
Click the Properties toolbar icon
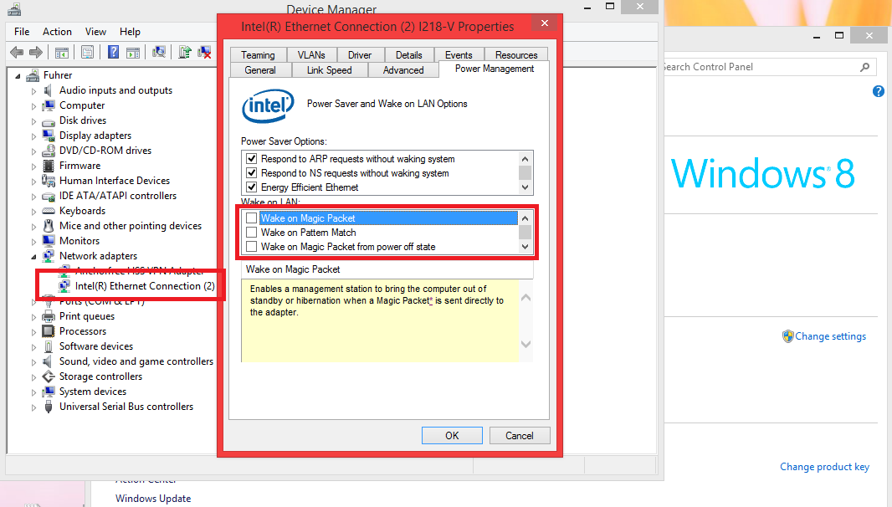point(87,52)
